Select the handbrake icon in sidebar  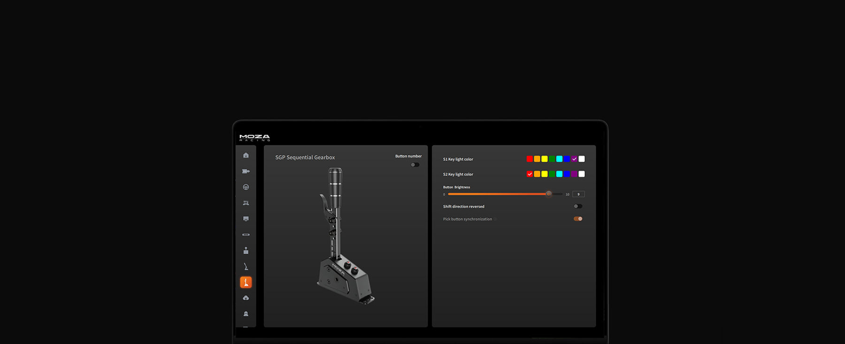point(246,267)
